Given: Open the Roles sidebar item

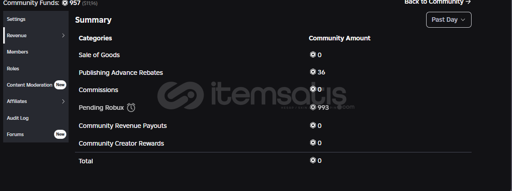Looking at the screenshot, I should coord(13,69).
